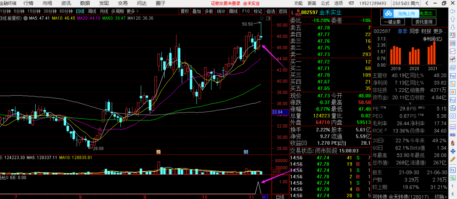Click the X10 volume scale marker
The width and height of the screenshot is (457, 199).
[x=276, y=172]
